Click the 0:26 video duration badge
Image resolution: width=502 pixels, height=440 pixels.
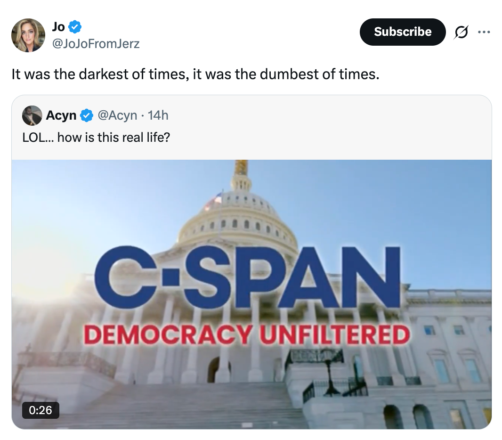click(x=40, y=410)
